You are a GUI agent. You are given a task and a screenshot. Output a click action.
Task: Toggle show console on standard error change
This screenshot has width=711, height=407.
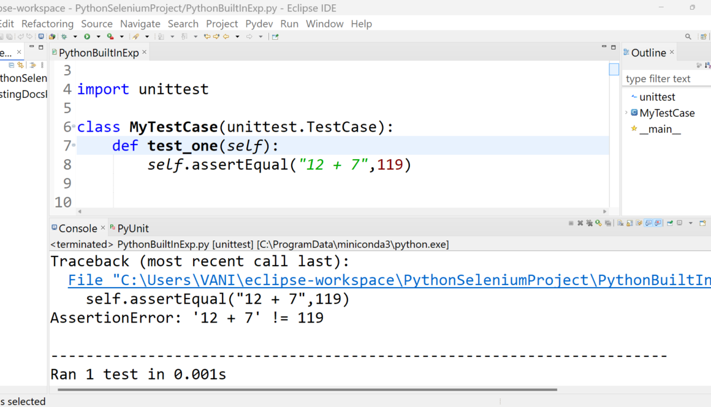(x=658, y=223)
